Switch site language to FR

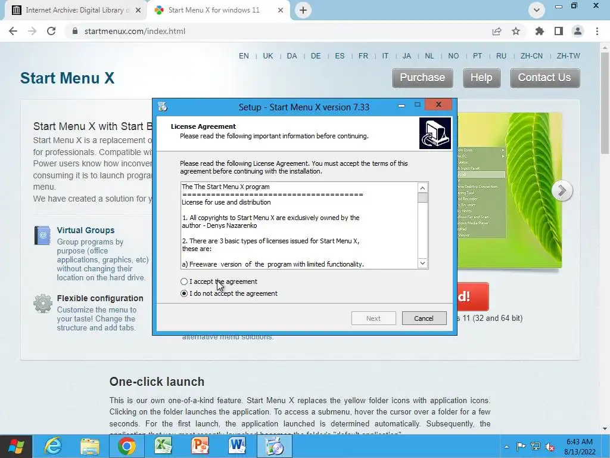(x=363, y=56)
